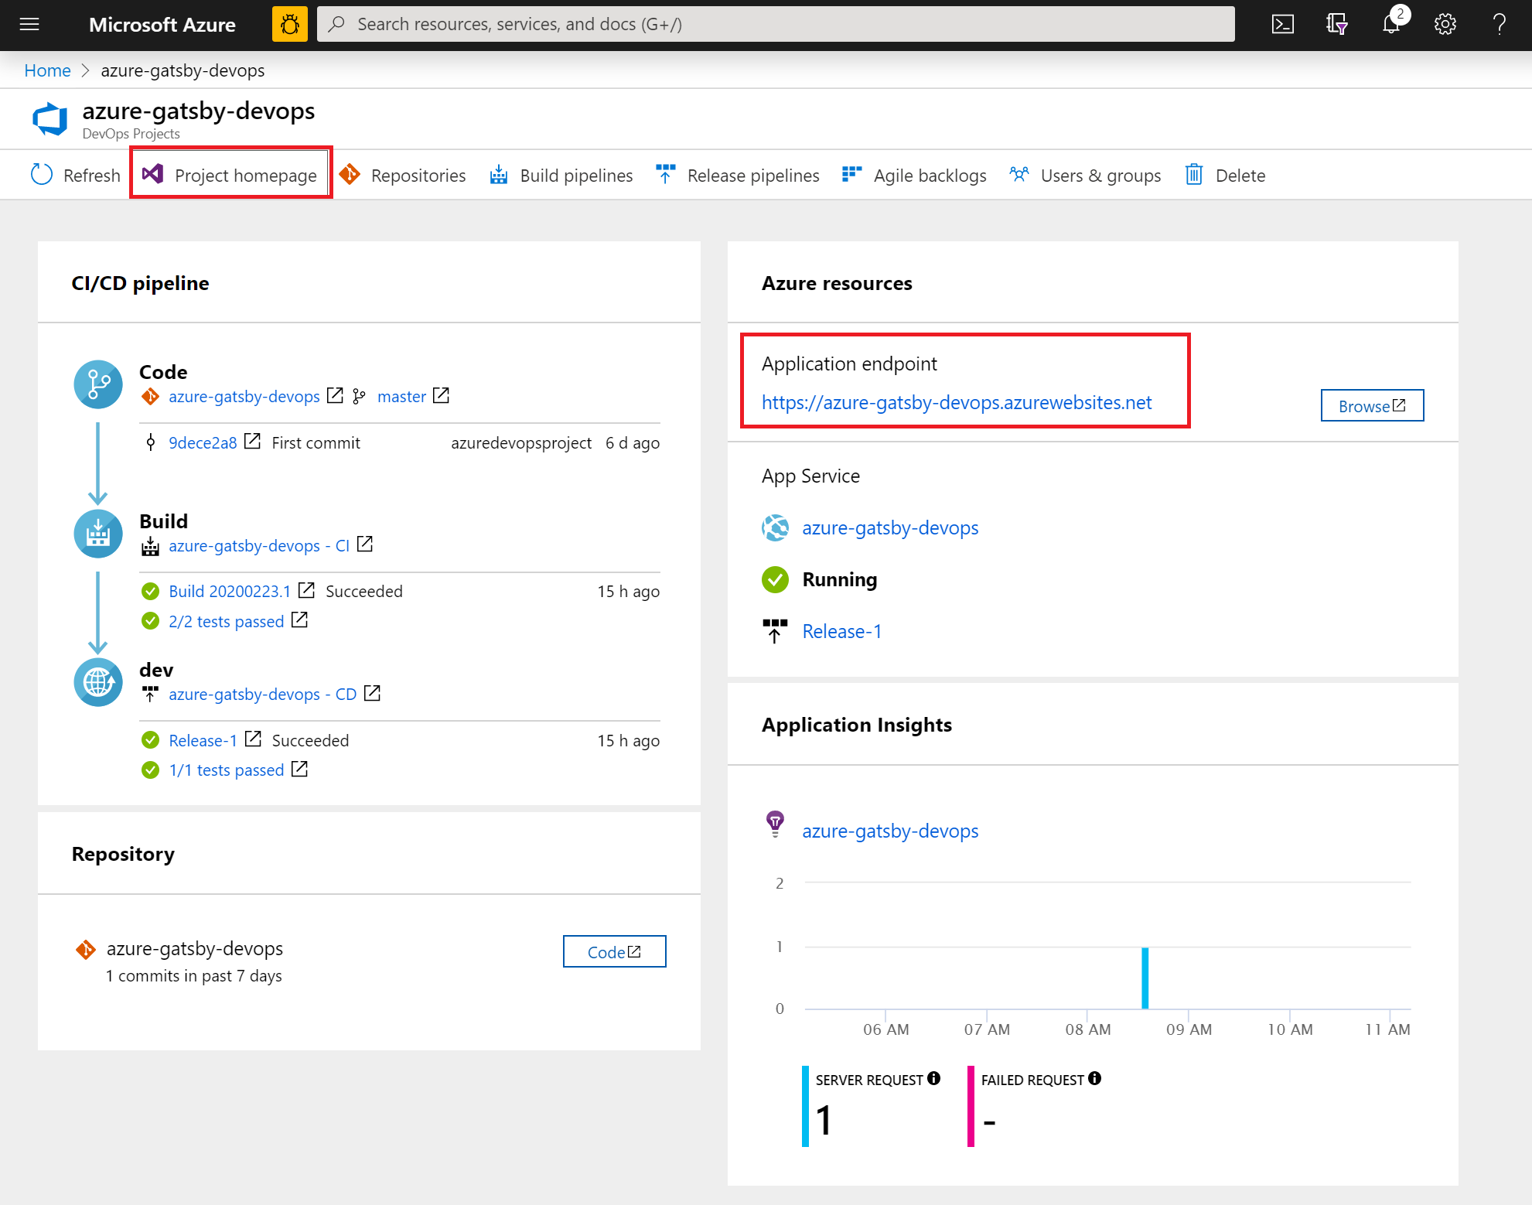
Task: Open the repository Code button
Action: tap(616, 950)
